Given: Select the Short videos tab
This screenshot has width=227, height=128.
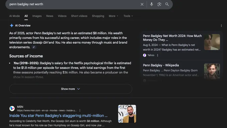Looking at the screenshot, I should (79, 16).
